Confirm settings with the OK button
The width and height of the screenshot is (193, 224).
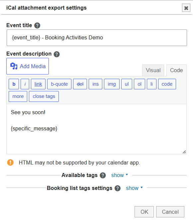pos(144,212)
